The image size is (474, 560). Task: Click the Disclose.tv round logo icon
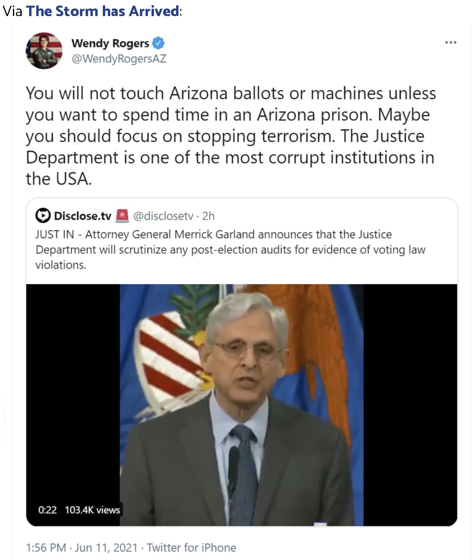(43, 216)
